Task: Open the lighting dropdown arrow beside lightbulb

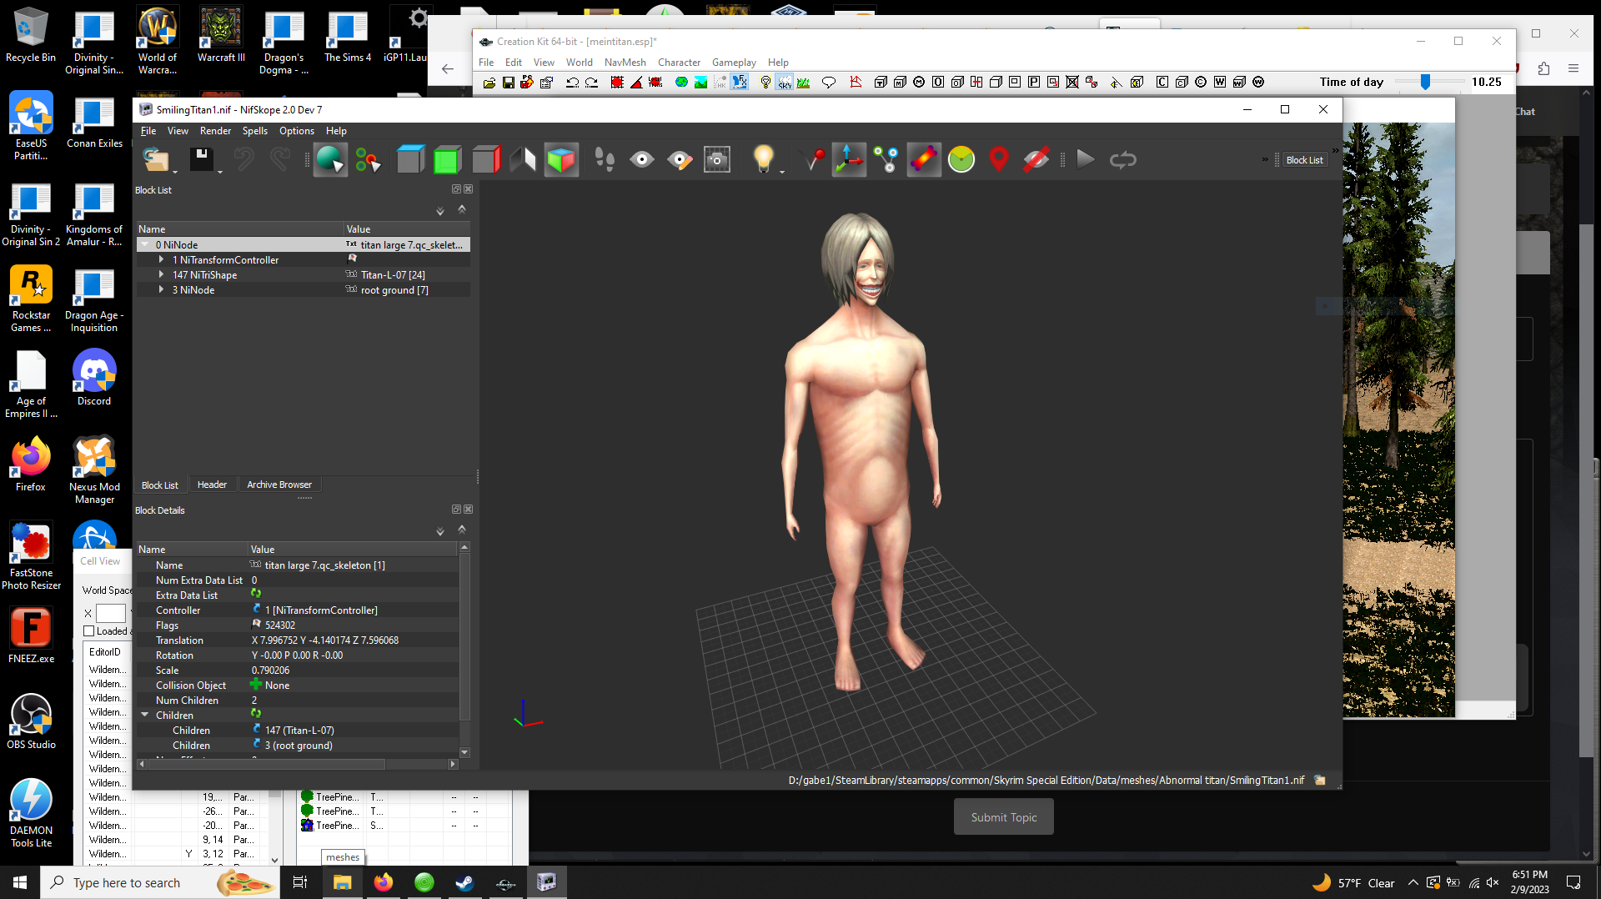Action: tap(782, 171)
